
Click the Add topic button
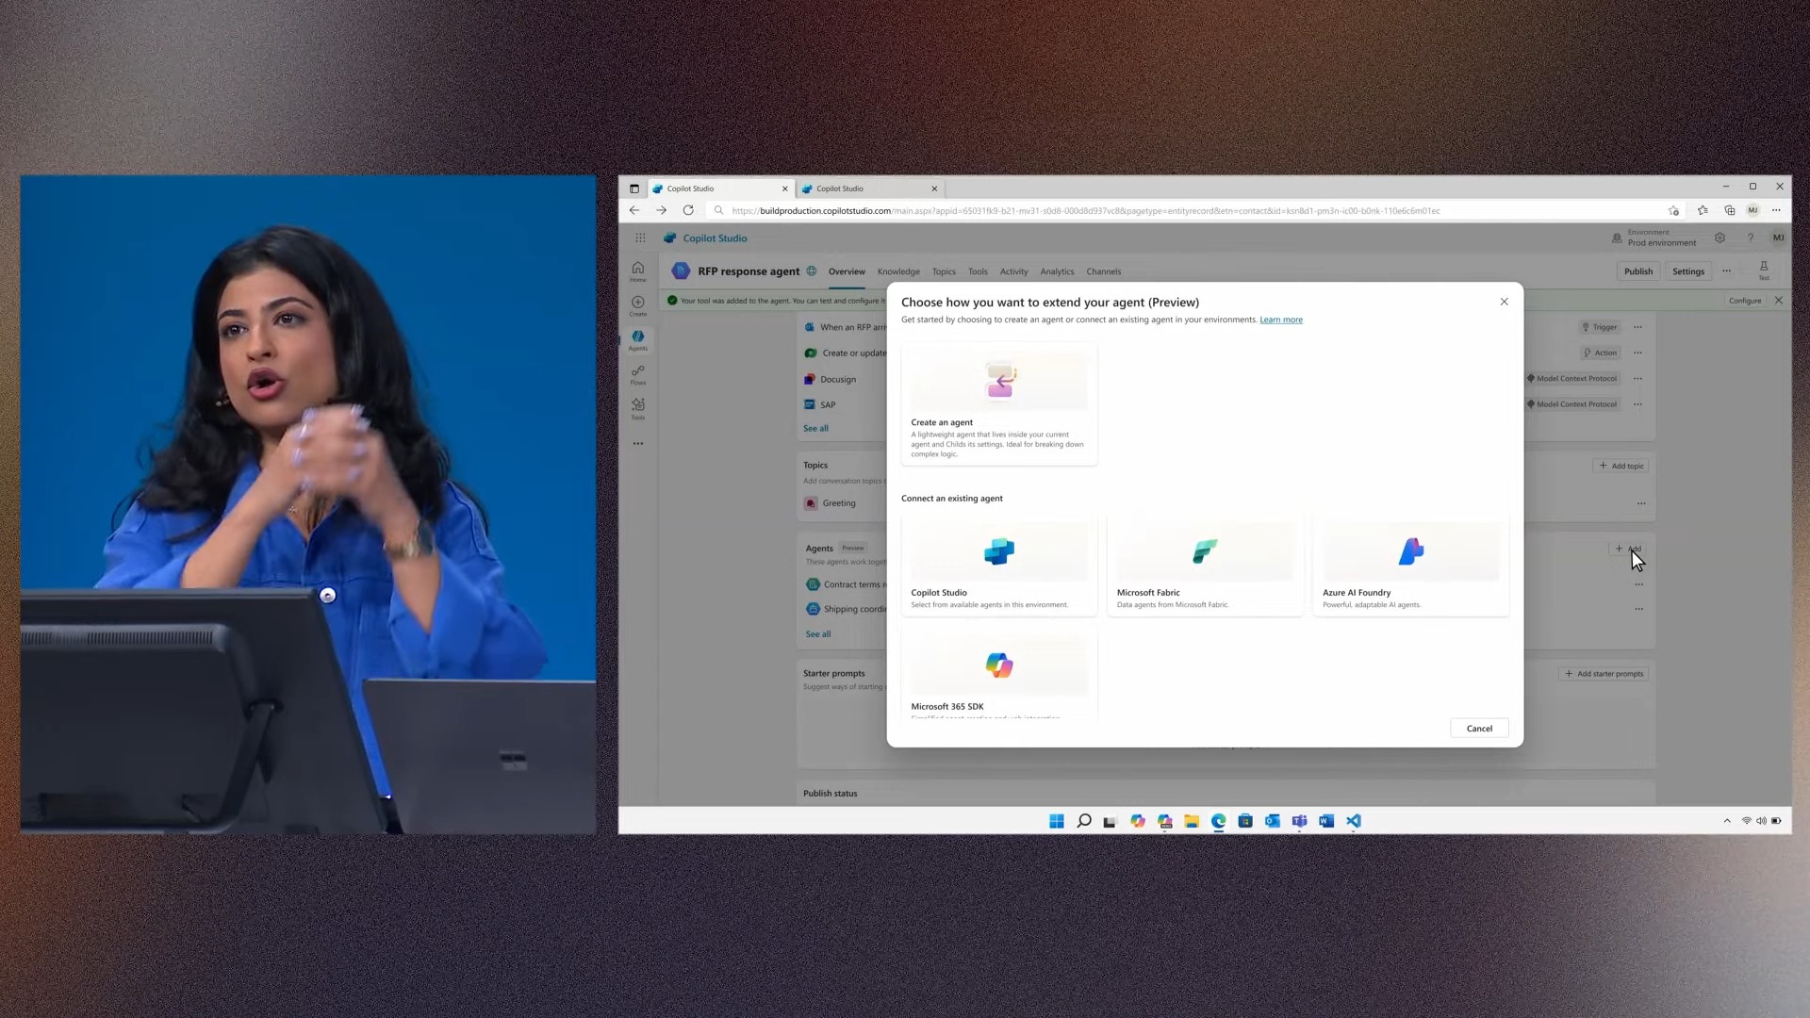[x=1621, y=466]
